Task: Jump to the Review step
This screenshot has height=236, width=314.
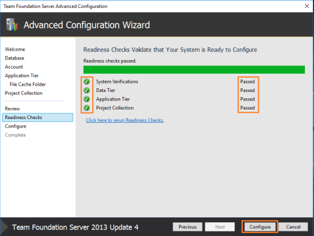Action: pyautogui.click(x=12, y=108)
